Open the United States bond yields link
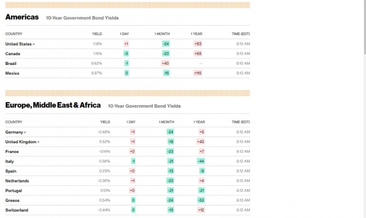 [20, 44]
